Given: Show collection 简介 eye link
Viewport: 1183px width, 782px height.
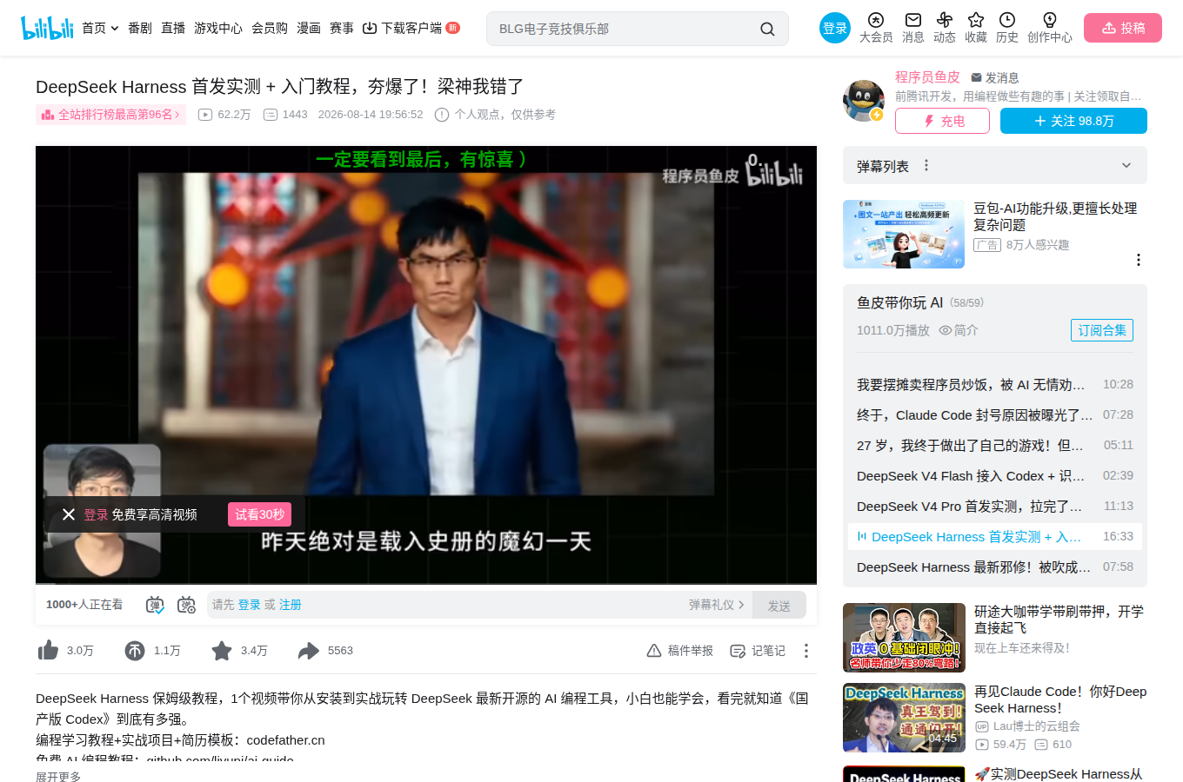Looking at the screenshot, I should coord(958,330).
